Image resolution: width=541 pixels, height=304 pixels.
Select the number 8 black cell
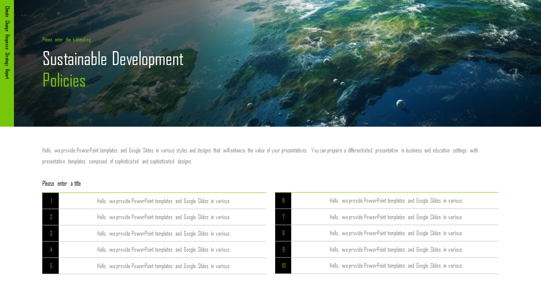pos(283,233)
